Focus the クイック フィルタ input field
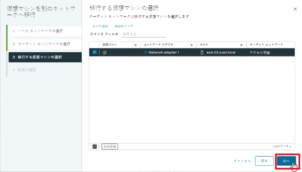The image size is (302, 172). point(144,34)
